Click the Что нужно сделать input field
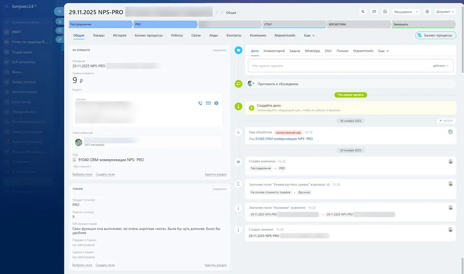This screenshot has height=274, width=464. (317, 66)
